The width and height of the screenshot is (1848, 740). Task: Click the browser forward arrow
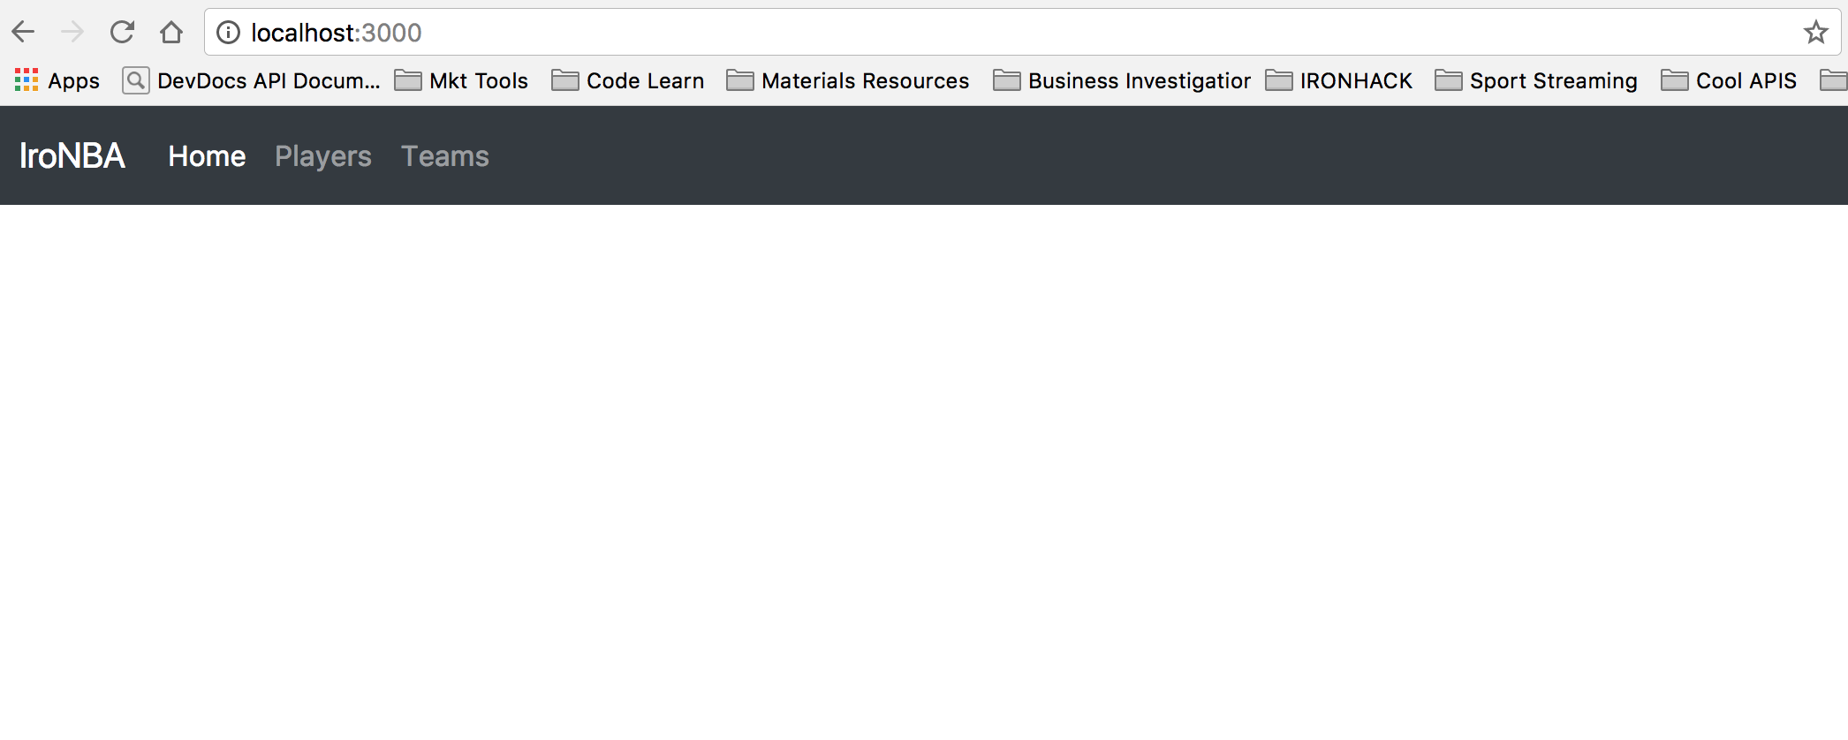pyautogui.click(x=72, y=33)
